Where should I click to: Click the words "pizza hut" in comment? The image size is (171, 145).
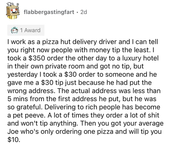57,42
